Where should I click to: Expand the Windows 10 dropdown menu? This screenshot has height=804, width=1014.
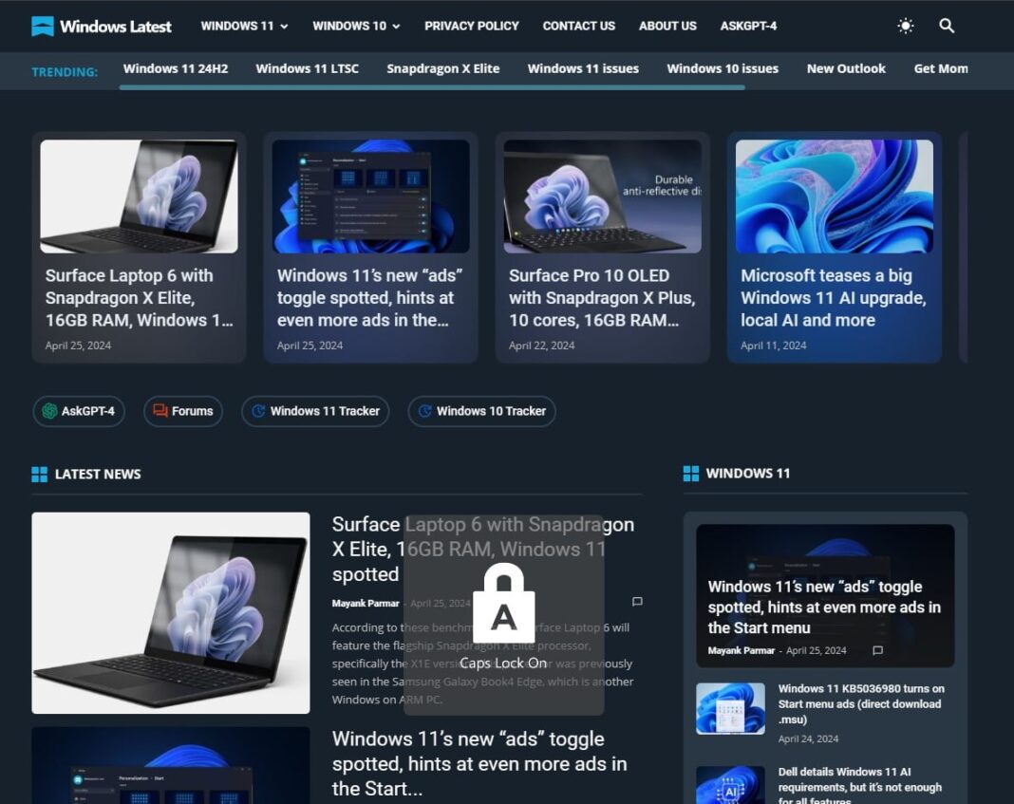[x=356, y=27]
